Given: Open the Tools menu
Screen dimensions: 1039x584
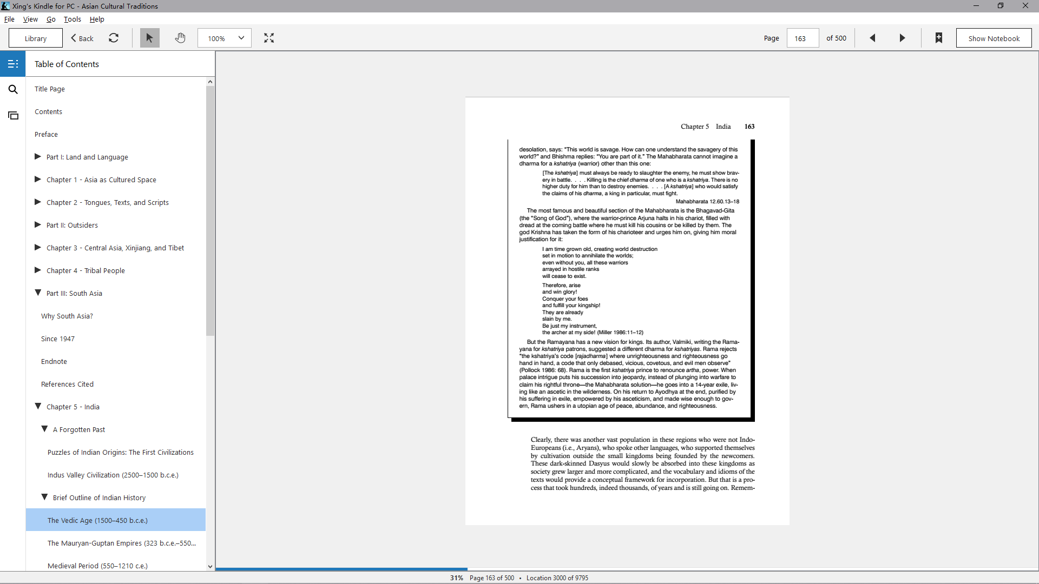Looking at the screenshot, I should [73, 19].
